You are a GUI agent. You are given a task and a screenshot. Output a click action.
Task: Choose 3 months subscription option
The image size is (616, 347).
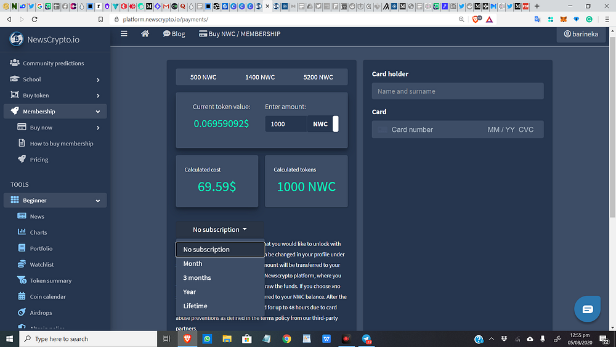point(220,278)
